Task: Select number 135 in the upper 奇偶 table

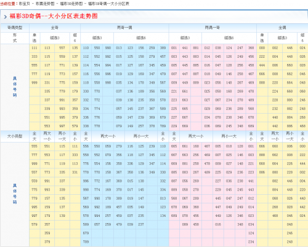Action: pos(75,48)
